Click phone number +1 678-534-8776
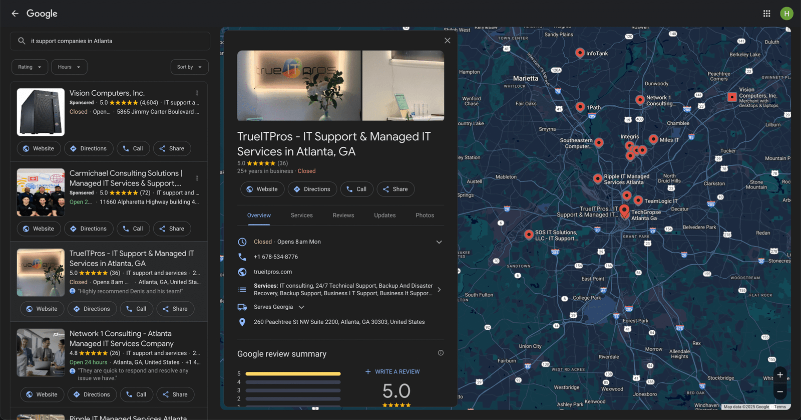The height and width of the screenshot is (420, 801). pos(276,257)
